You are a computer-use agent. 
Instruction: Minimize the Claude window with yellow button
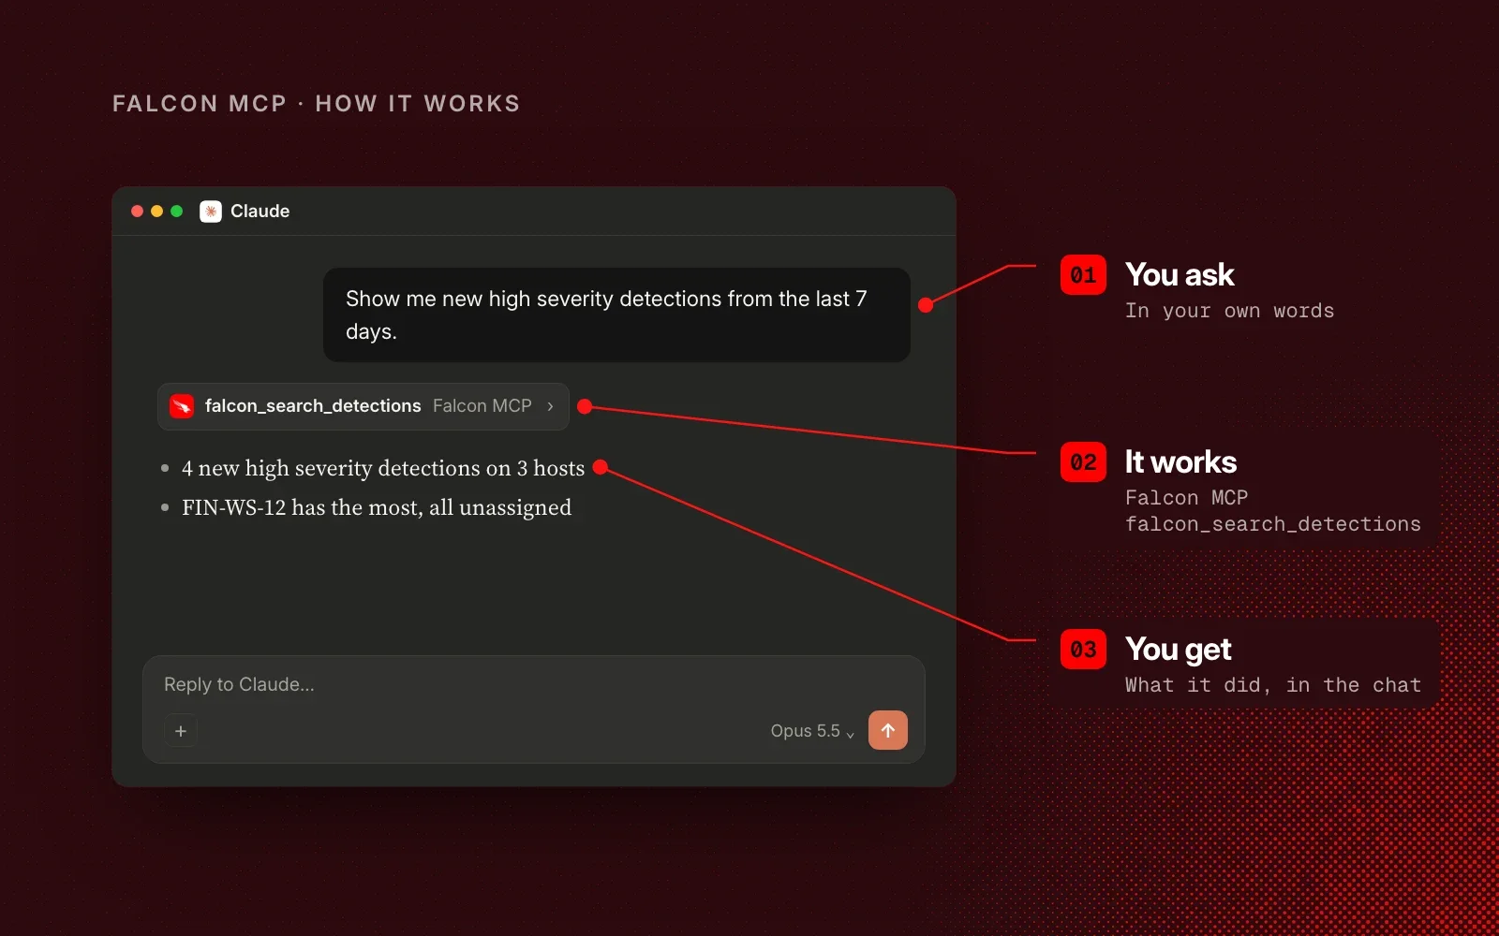(156, 212)
